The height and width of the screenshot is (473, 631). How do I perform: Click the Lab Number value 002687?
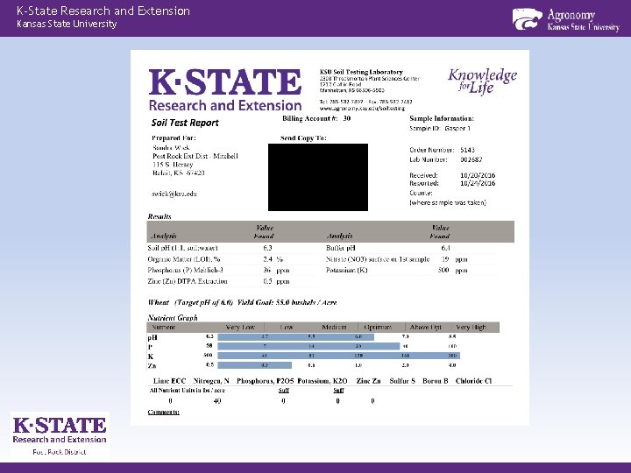pyautogui.click(x=471, y=159)
